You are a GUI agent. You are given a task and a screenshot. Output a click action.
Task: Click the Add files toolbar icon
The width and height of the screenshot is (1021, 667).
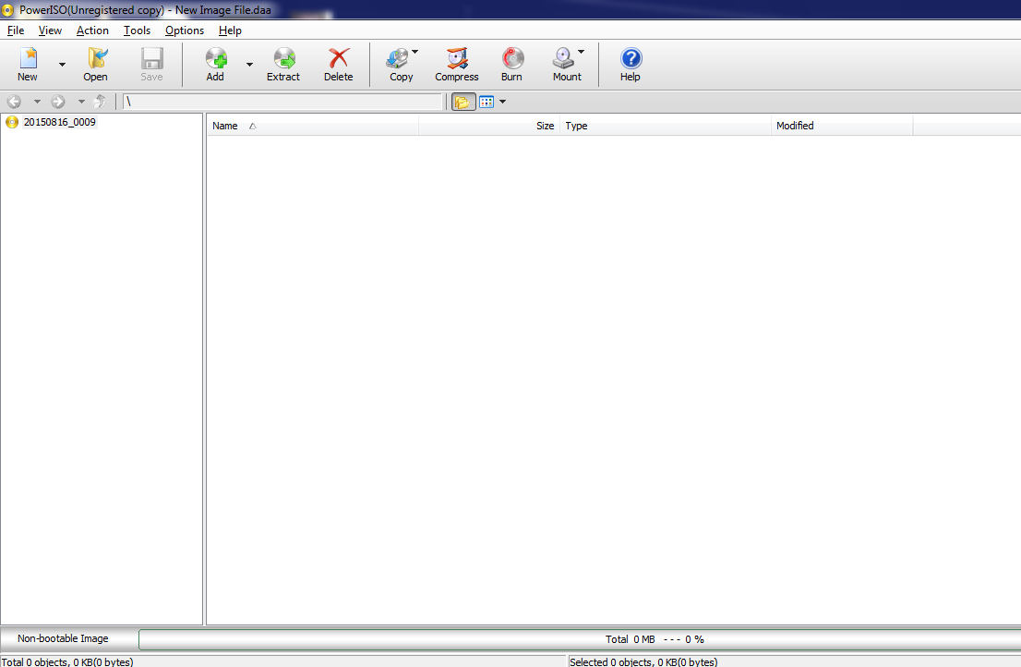tap(216, 58)
